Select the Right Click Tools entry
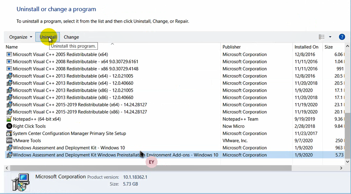This screenshot has height=194, width=351. click(29, 126)
